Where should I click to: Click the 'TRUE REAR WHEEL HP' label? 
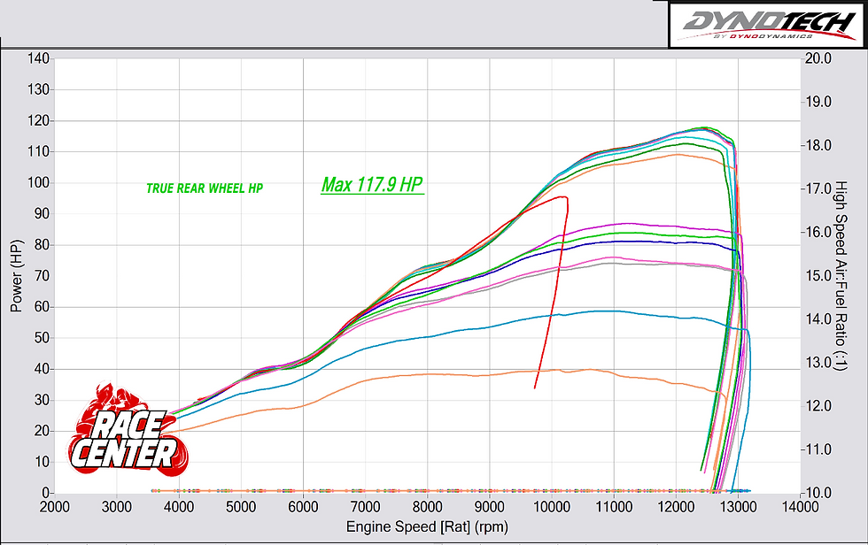[205, 188]
